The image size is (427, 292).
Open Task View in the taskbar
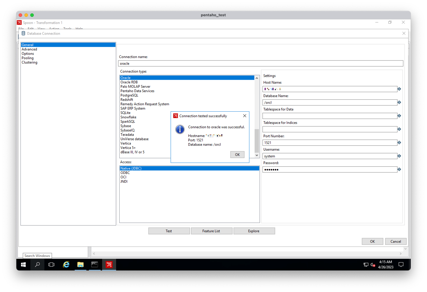click(52, 265)
